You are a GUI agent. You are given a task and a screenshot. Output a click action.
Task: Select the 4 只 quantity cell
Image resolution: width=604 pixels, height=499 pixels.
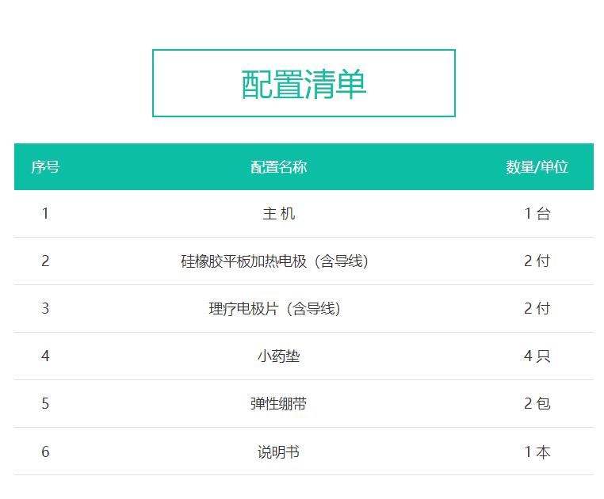pyautogui.click(x=537, y=356)
